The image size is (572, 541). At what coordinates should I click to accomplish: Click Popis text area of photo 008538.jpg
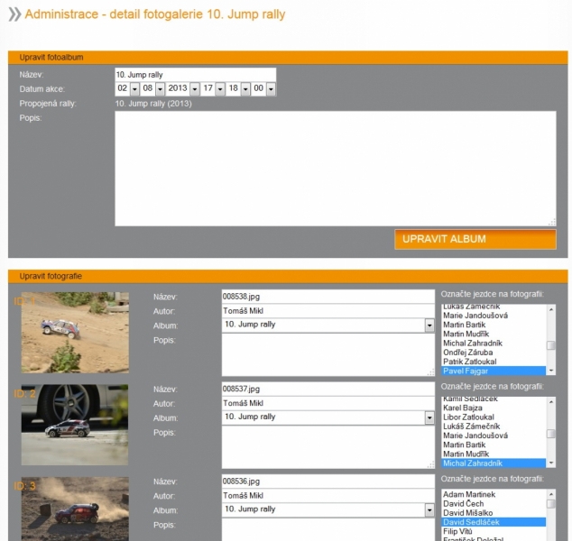click(x=328, y=354)
